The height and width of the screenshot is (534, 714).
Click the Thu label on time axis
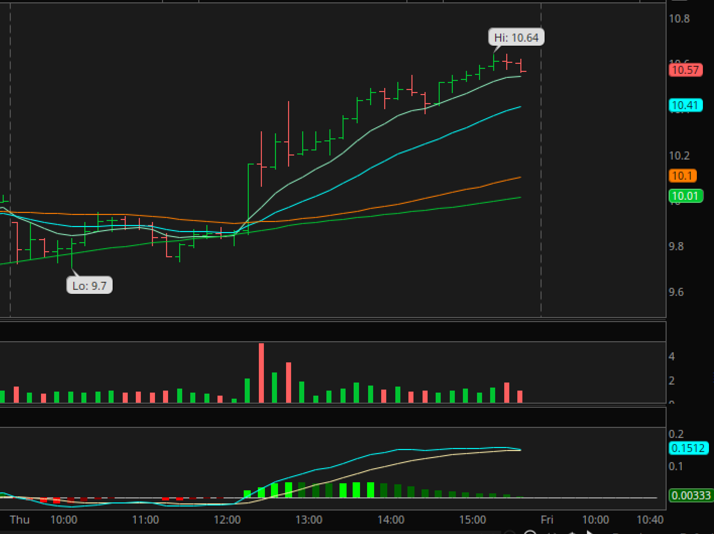click(19, 520)
